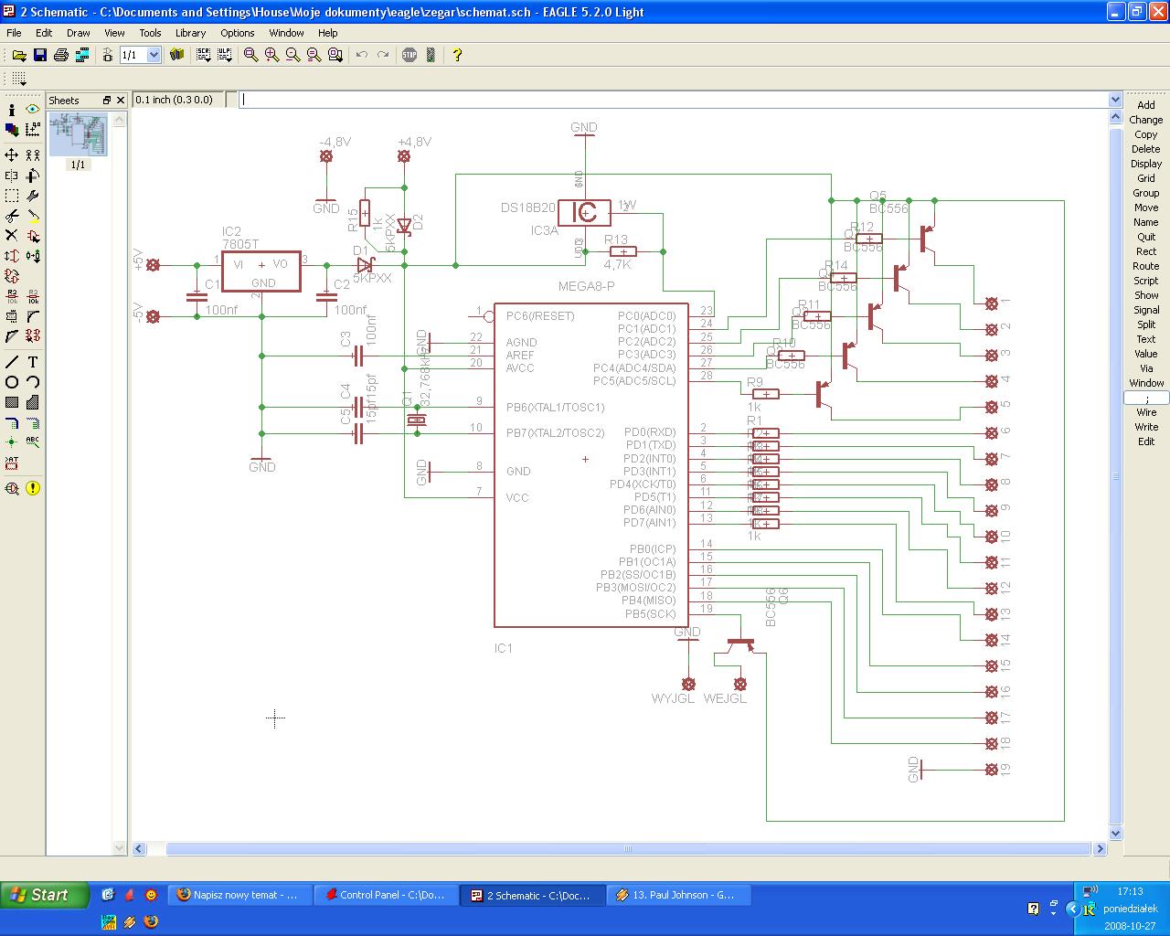This screenshot has height=936, width=1170.
Task: Click the Save (floppy disk) icon
Action: click(40, 55)
